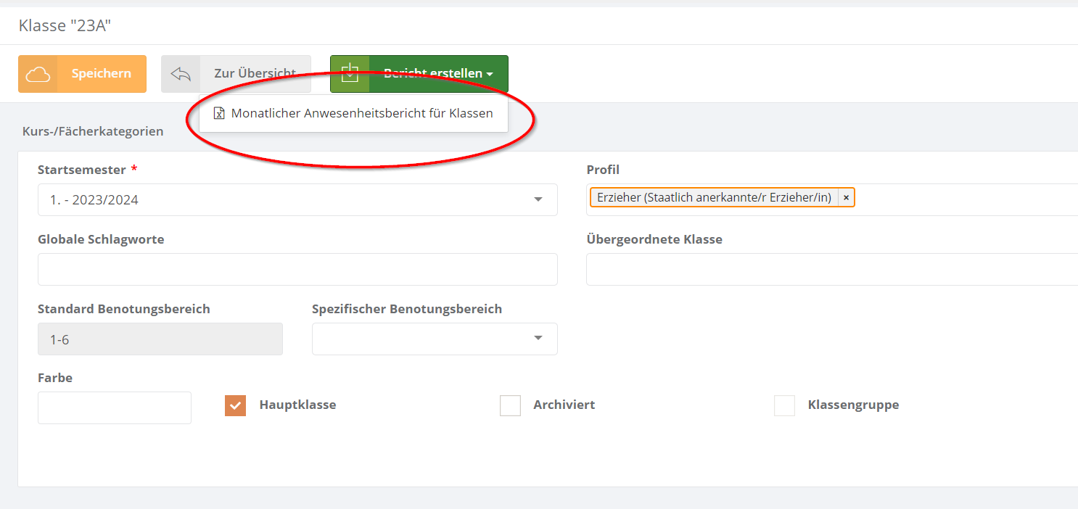This screenshot has height=509, width=1078.
Task: Go back via Zur Übersicht button
Action: [x=236, y=74]
